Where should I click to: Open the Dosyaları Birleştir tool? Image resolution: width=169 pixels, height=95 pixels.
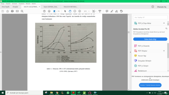click(x=144, y=61)
